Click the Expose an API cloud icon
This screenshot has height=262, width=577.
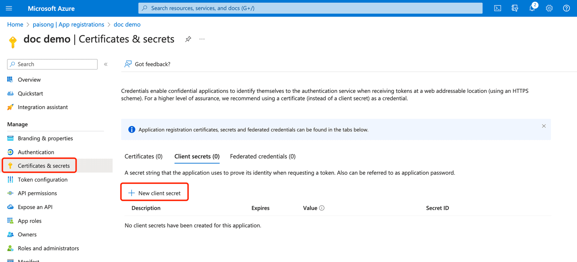coord(10,207)
